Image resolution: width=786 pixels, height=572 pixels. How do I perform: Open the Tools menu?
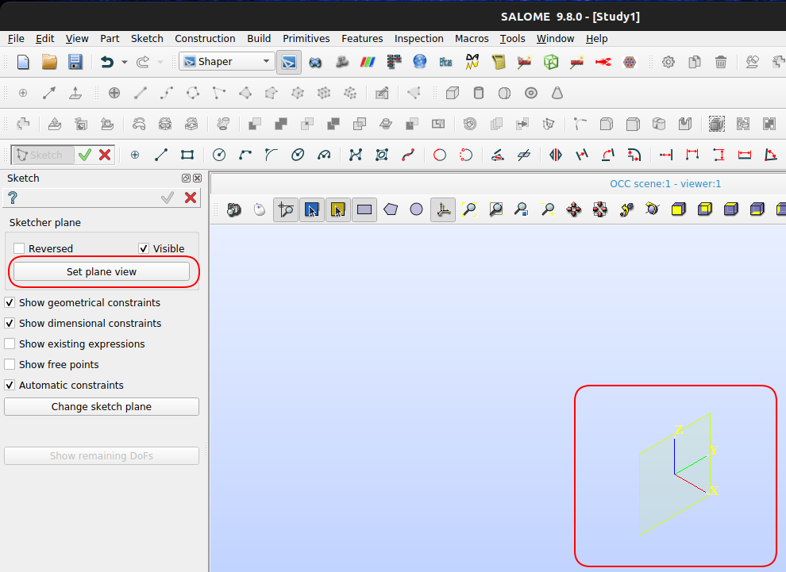click(x=512, y=39)
